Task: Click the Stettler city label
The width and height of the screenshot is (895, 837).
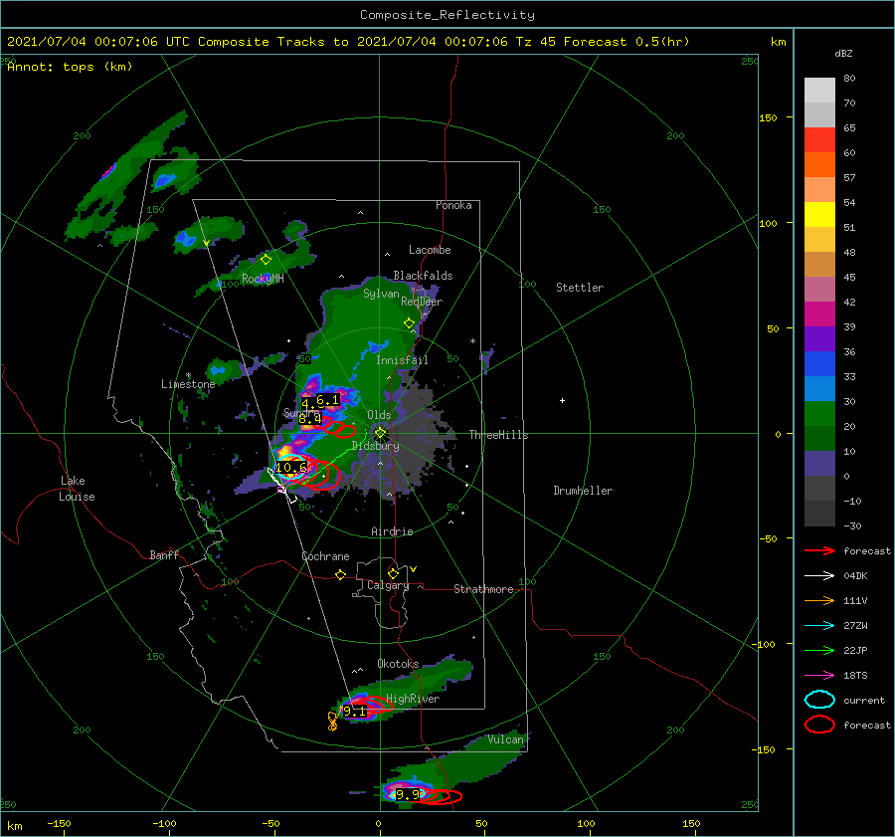Action: (x=580, y=288)
